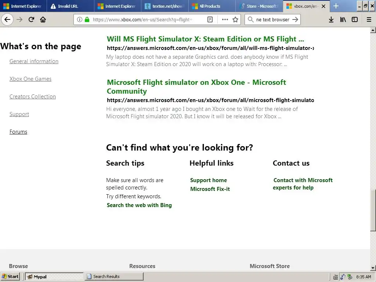Switch to the Store - Microsoft tab
The width and height of the screenshot is (376, 282).
point(259,6)
